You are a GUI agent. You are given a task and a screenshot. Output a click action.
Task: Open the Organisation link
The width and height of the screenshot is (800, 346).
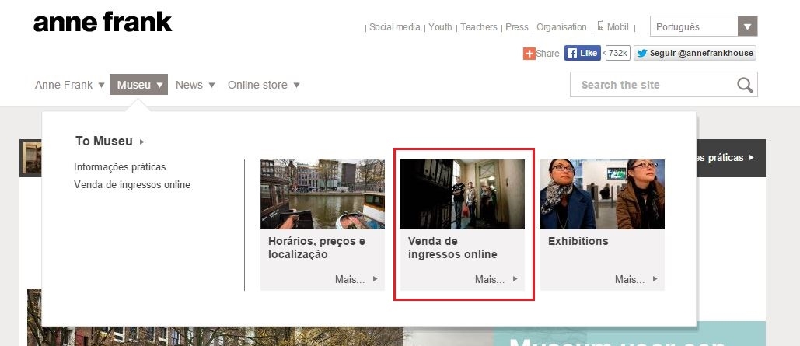click(x=561, y=27)
